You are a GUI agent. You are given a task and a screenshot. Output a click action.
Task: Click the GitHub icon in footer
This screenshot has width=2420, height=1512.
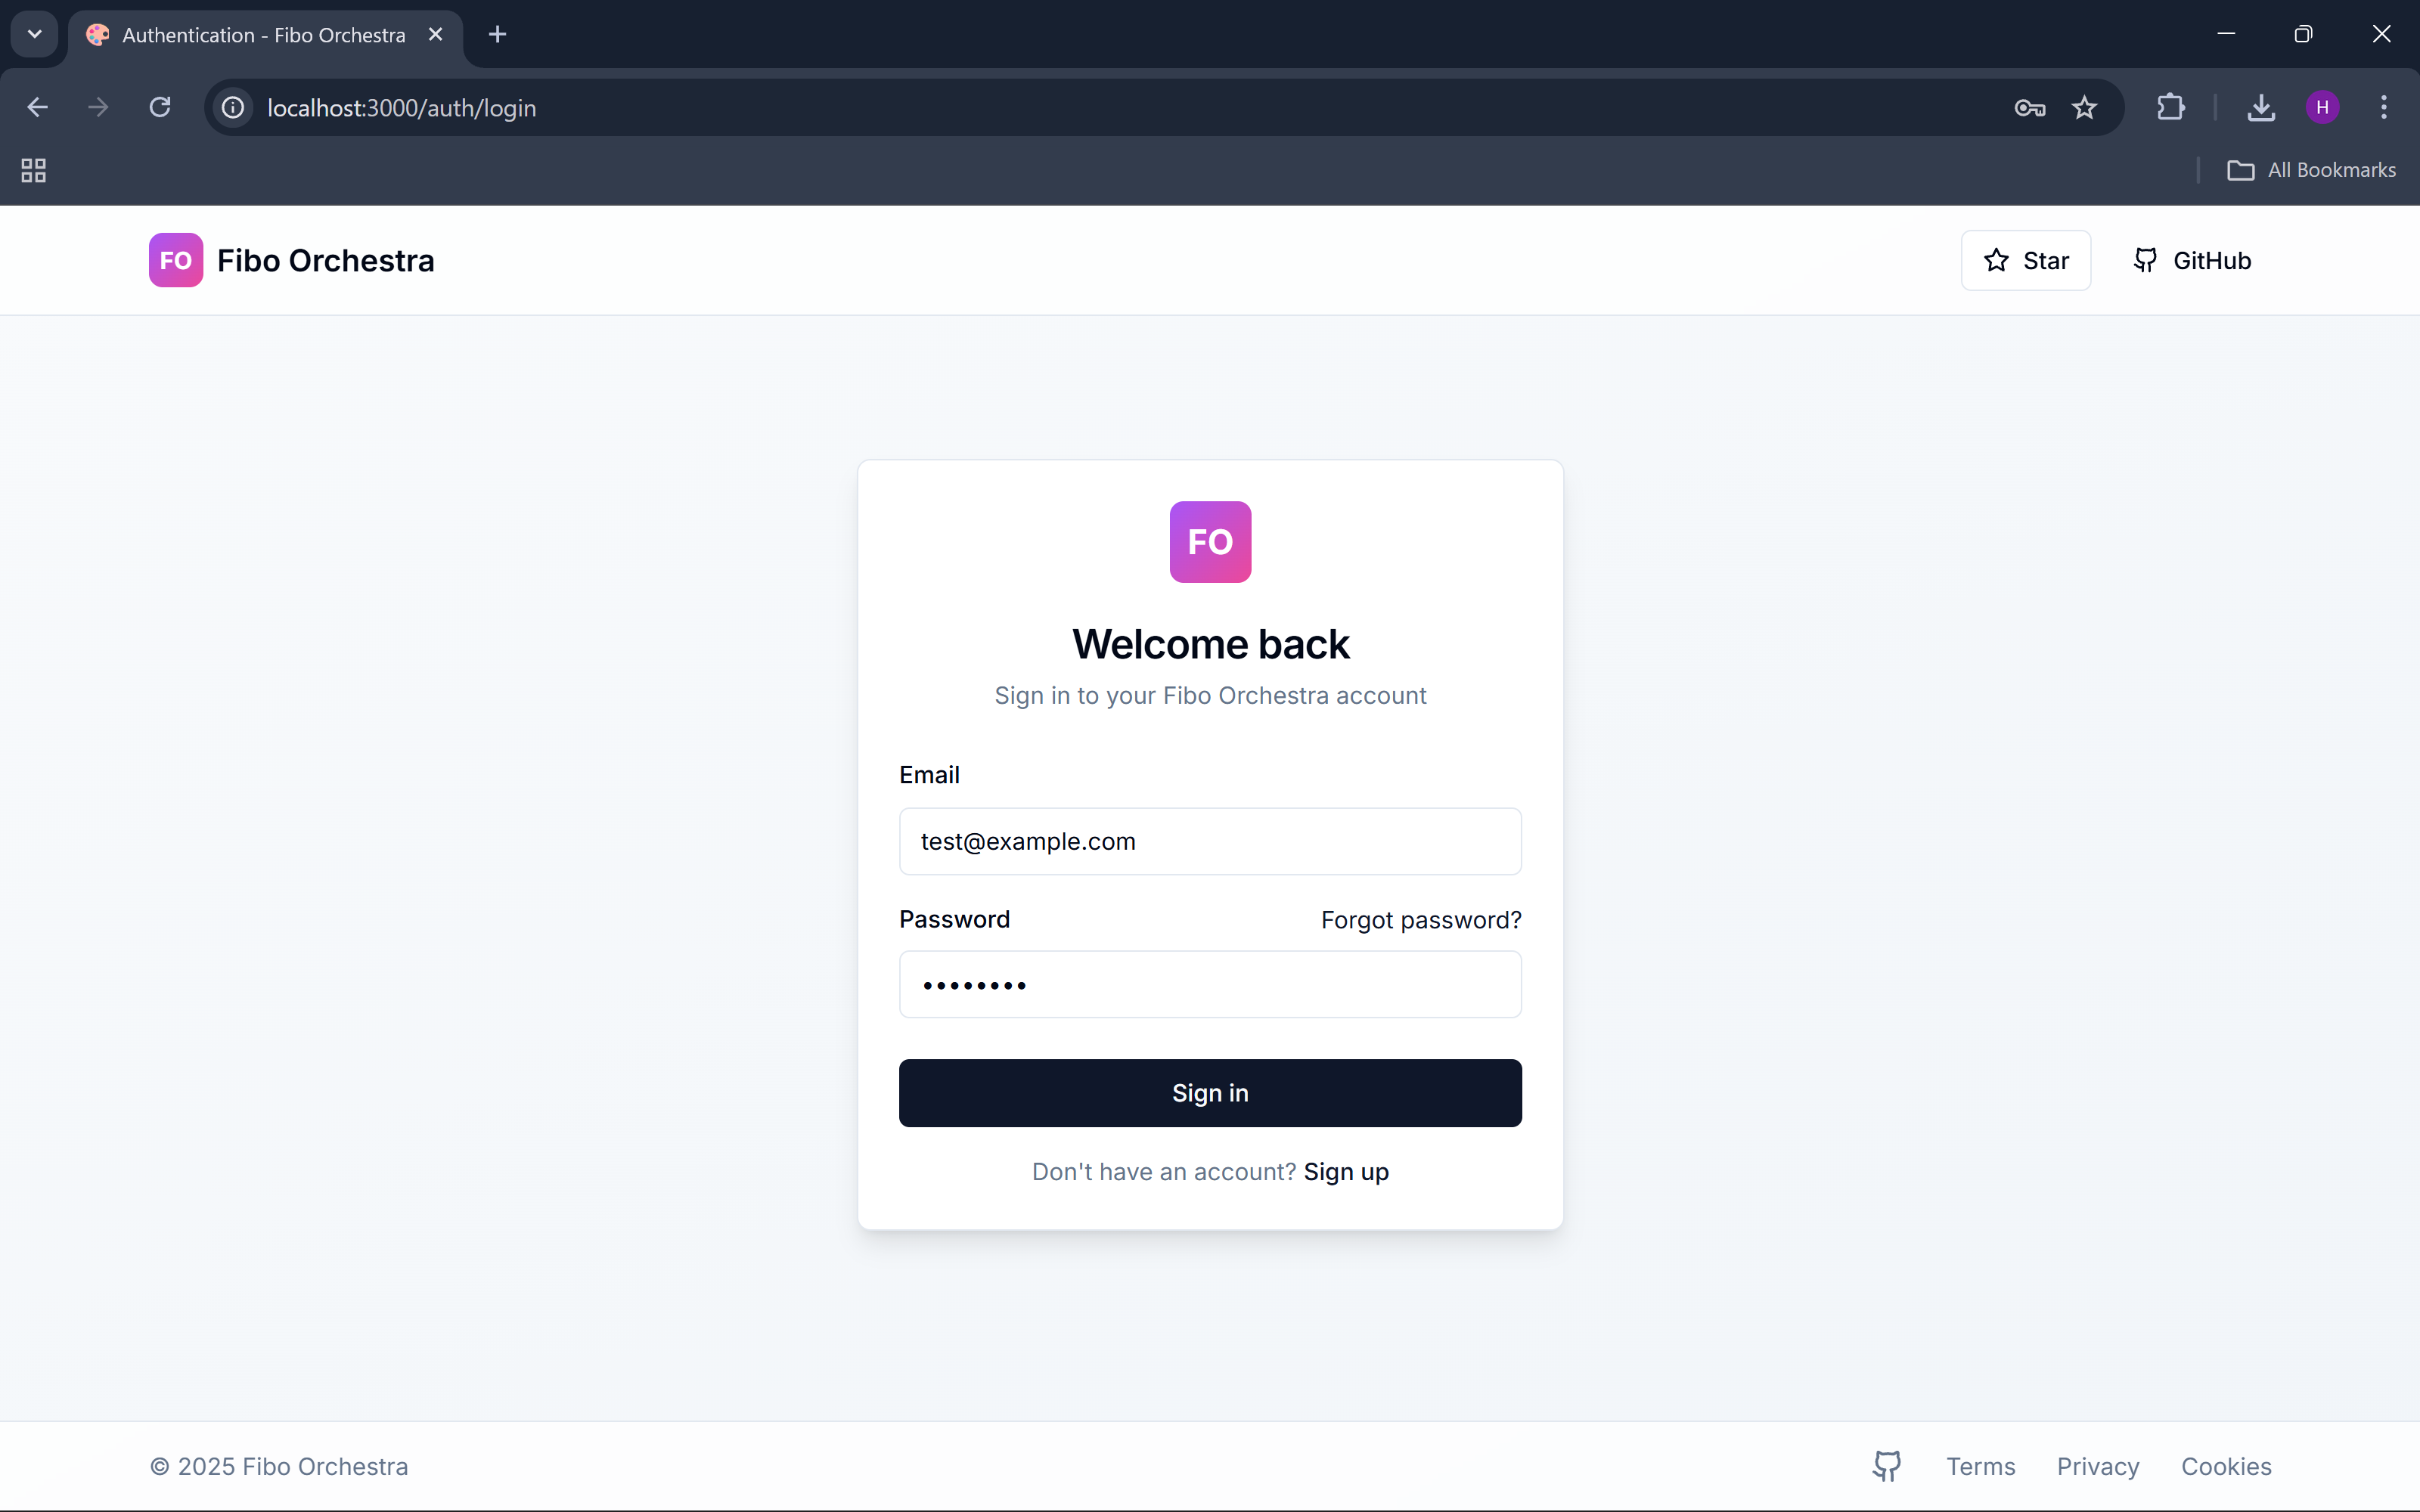pyautogui.click(x=1886, y=1466)
